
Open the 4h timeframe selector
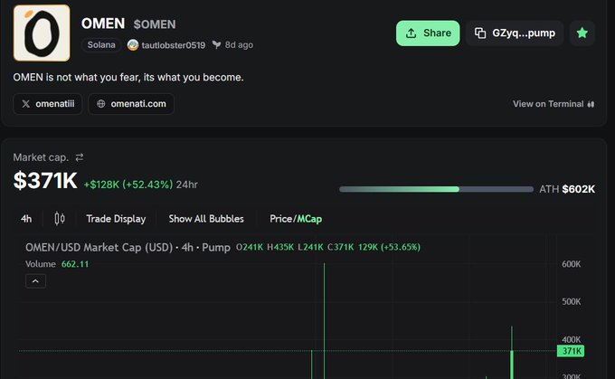(26, 219)
